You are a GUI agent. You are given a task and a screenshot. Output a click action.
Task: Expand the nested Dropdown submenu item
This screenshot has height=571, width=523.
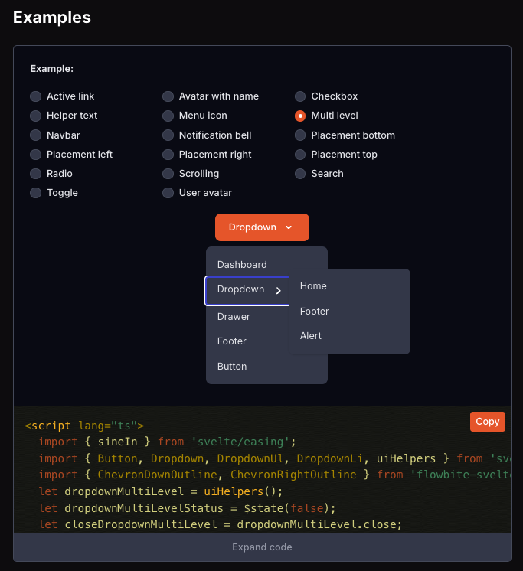click(x=247, y=291)
